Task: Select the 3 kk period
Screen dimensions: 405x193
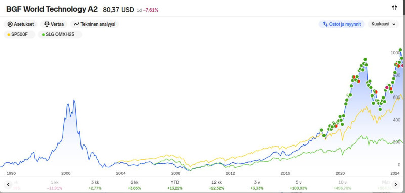Action: click(x=95, y=185)
